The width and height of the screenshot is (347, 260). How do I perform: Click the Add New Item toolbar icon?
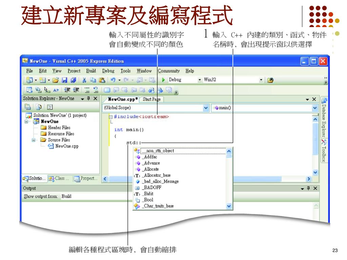click(42, 80)
